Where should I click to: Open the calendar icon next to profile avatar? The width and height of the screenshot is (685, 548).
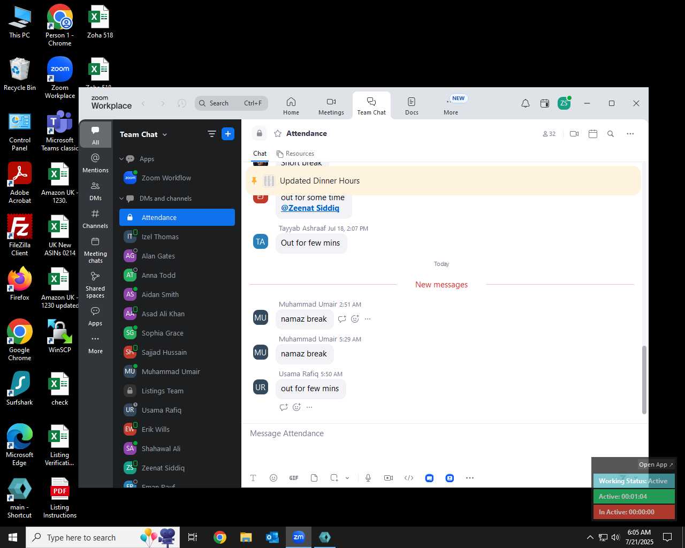point(545,103)
